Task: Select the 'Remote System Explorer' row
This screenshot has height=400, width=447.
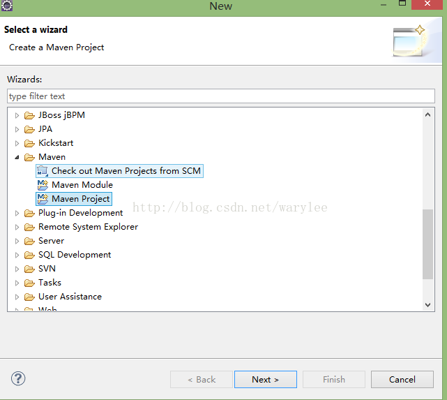Action: [89, 227]
